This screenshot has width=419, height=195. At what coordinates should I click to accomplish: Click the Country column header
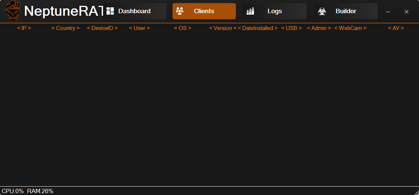(66, 28)
